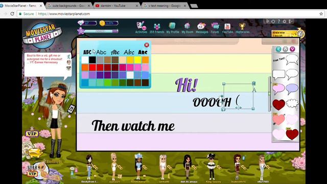Image resolution: width=327 pixels, height=184 pixels.
Task: Click the renew VIP banner with stopwatch
Action: 288,33
